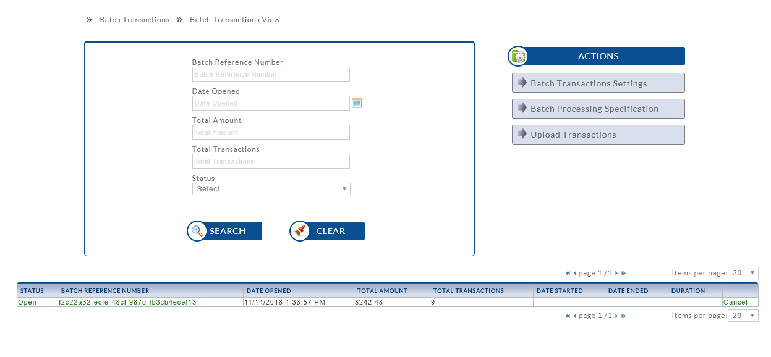
Task: Cancel the open batch in the table
Action: (735, 303)
